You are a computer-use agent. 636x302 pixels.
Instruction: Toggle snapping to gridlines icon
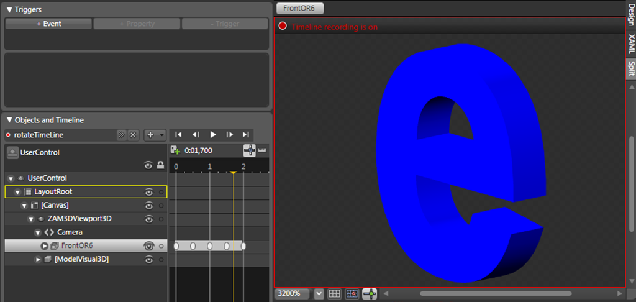pyautogui.click(x=352, y=293)
